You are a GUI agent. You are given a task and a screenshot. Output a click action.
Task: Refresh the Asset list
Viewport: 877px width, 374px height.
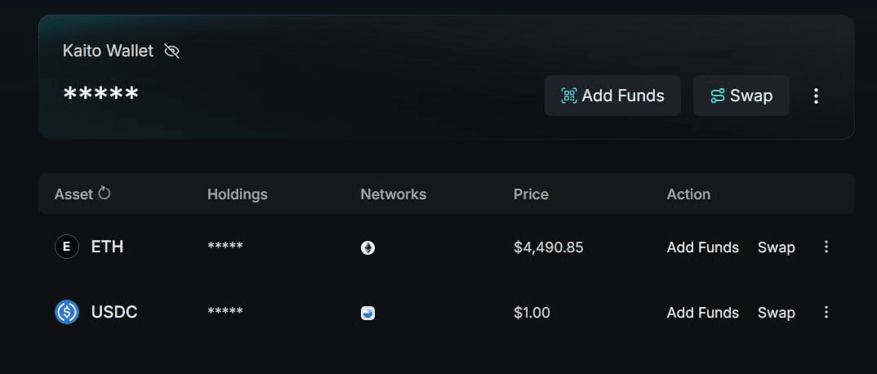pyautogui.click(x=104, y=194)
